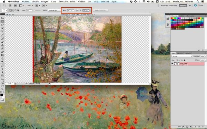
Task: Open the view extras dropdown
Action: [21, 6]
